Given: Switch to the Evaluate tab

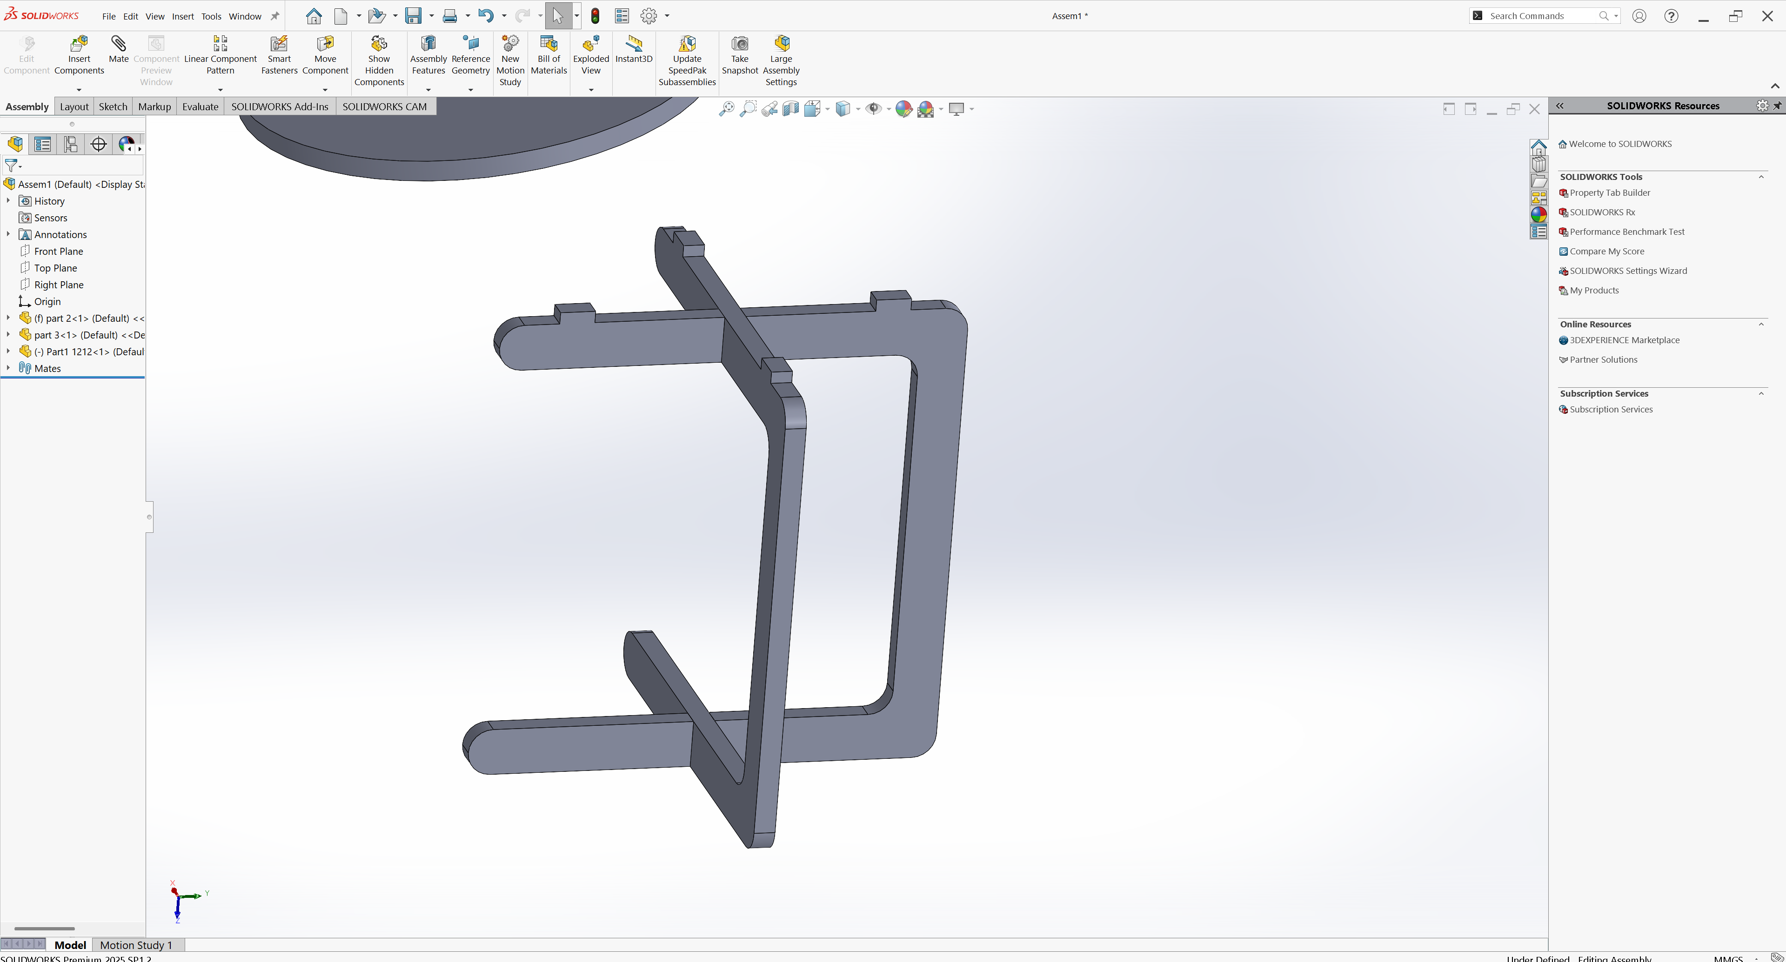Looking at the screenshot, I should pyautogui.click(x=200, y=107).
